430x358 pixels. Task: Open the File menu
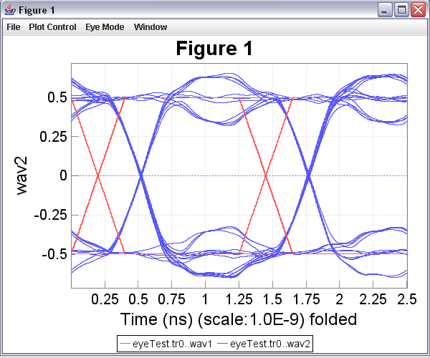(x=13, y=27)
